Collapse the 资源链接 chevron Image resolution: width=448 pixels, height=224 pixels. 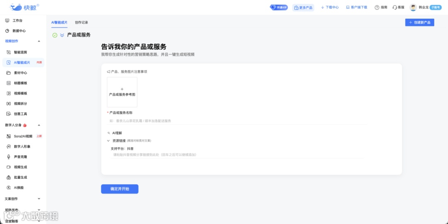point(108,141)
